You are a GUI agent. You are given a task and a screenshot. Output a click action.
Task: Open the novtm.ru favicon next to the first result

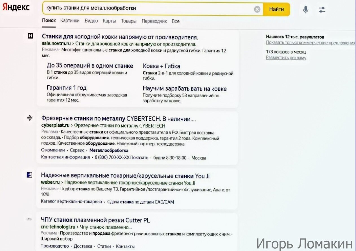30,36
